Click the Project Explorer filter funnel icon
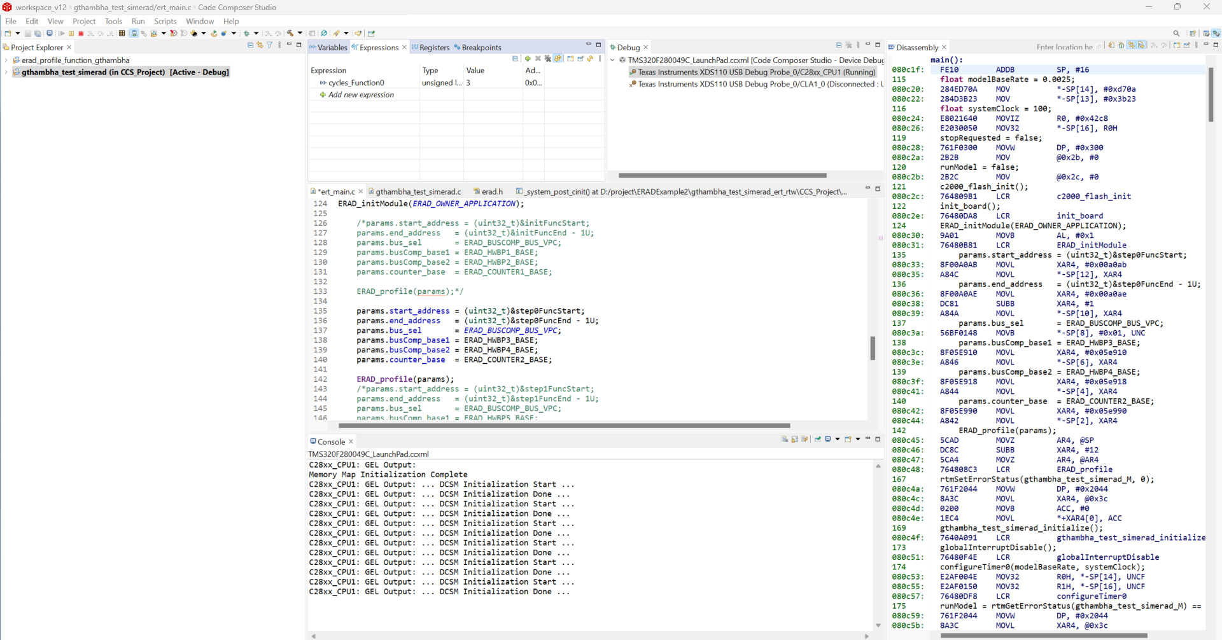Screen dimensions: 1222x640 pyautogui.click(x=270, y=45)
